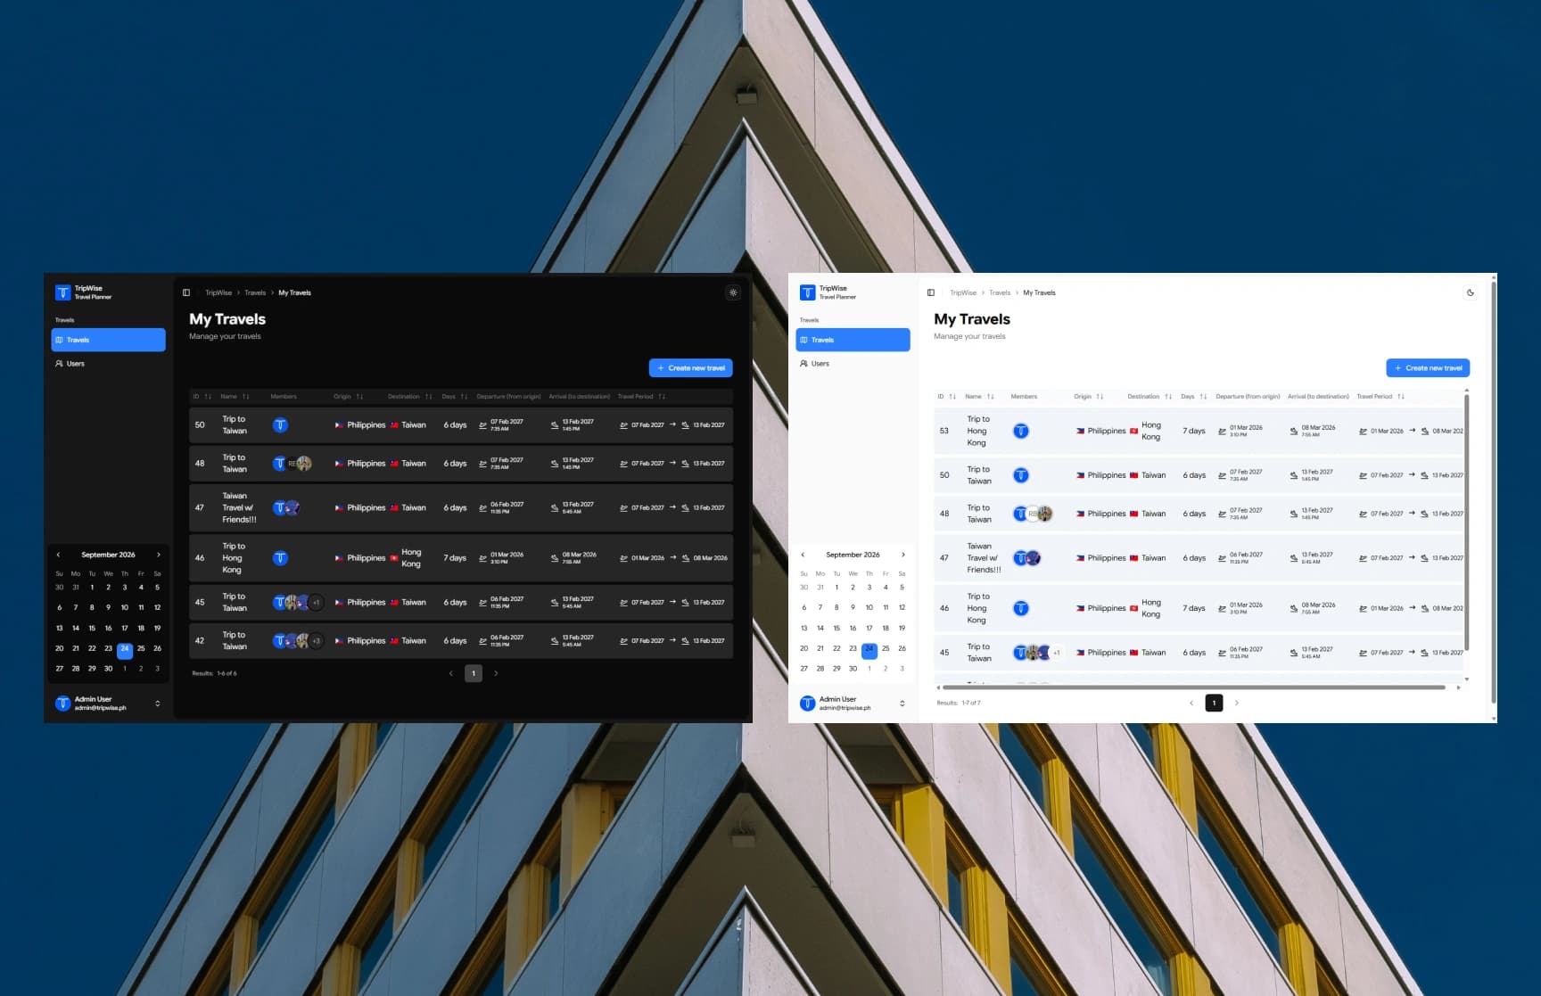Viewport: 1541px width, 996px height.
Task: Go to next month in dark window calendar
Action: tap(159, 555)
